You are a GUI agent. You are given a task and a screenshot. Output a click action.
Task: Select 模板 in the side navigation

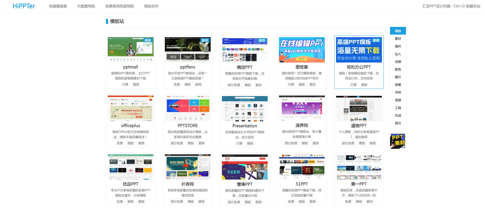398,31
